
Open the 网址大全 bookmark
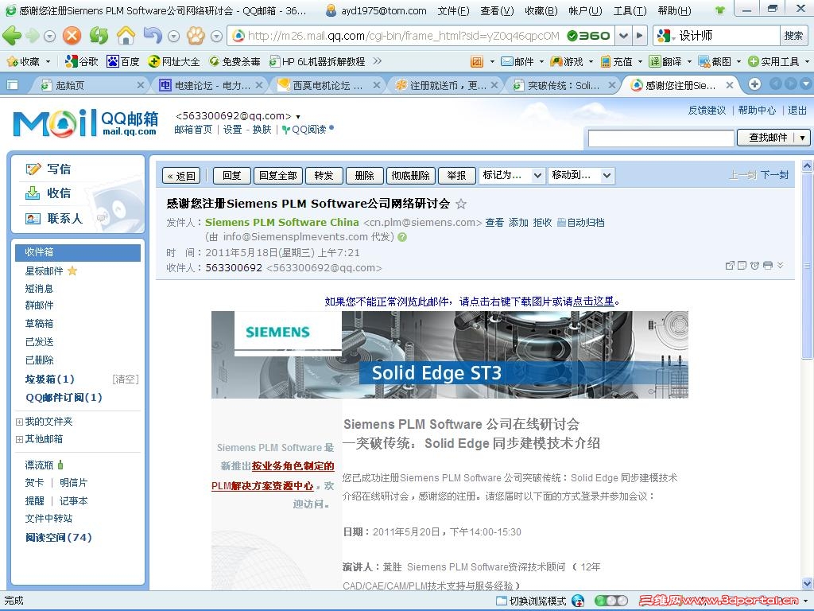pos(174,61)
